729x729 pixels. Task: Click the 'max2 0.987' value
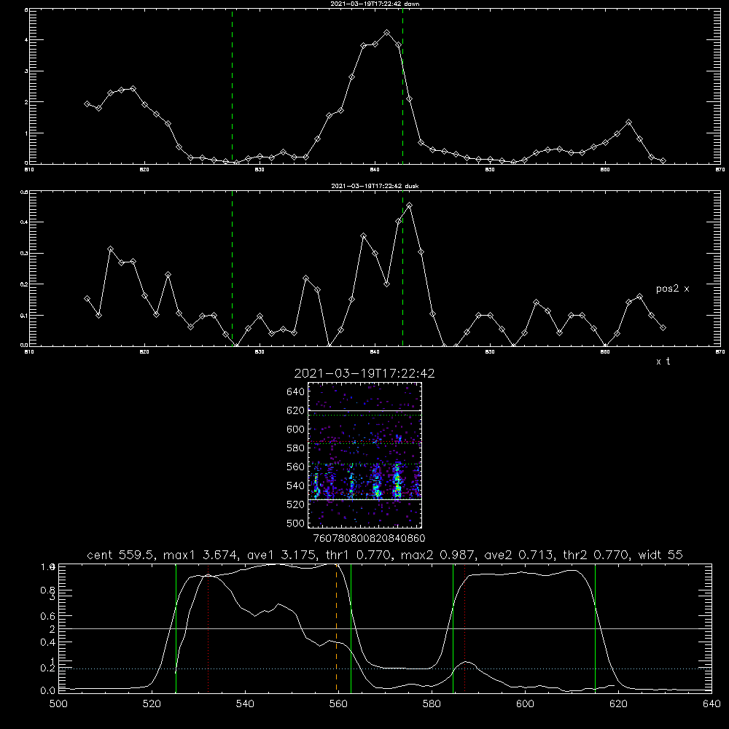437,555
